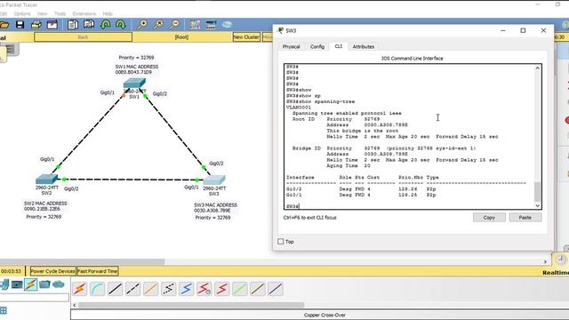Select the olive IoT custom cable
This screenshot has width=569, height=320.
pyautogui.click(x=257, y=289)
